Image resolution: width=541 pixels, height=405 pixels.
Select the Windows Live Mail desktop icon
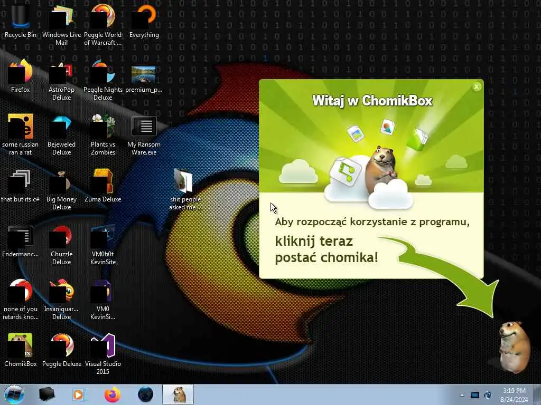coord(61,25)
